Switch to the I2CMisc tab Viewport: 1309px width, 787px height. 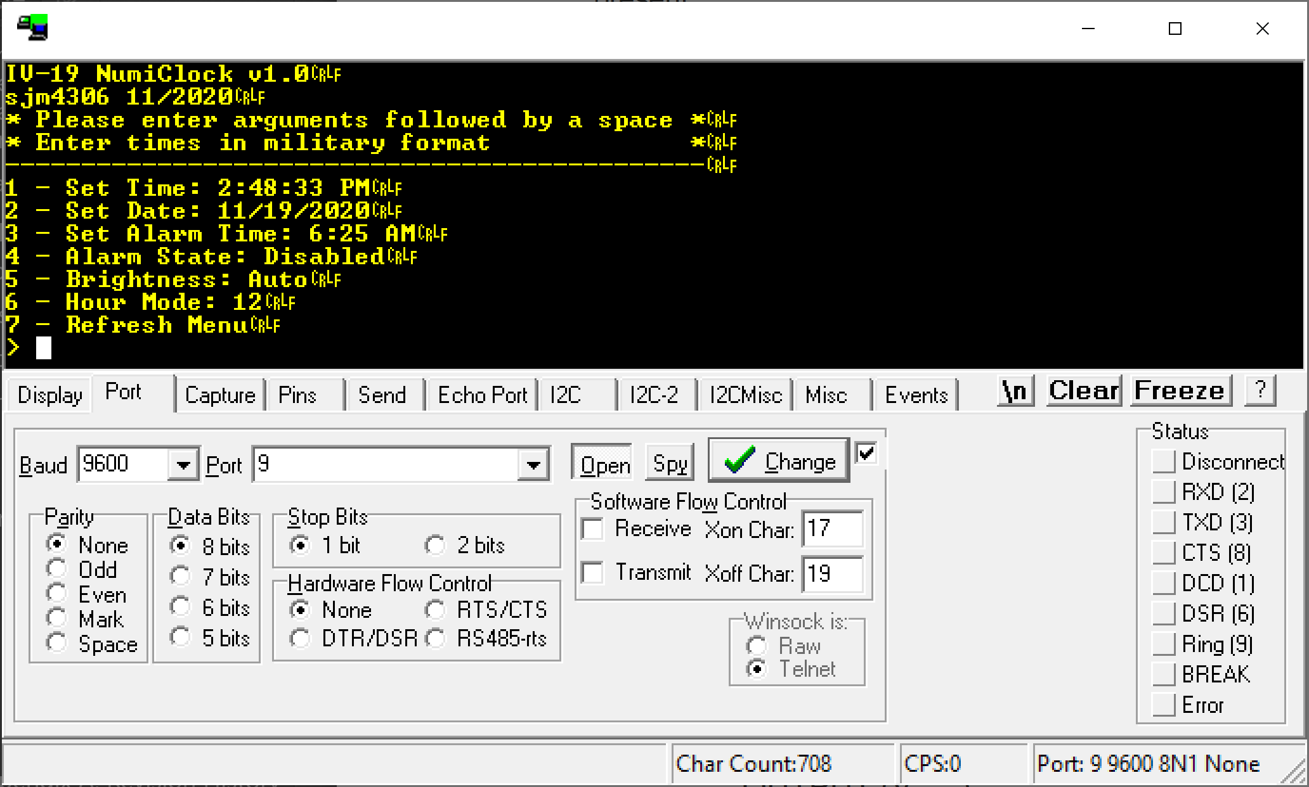click(x=746, y=395)
